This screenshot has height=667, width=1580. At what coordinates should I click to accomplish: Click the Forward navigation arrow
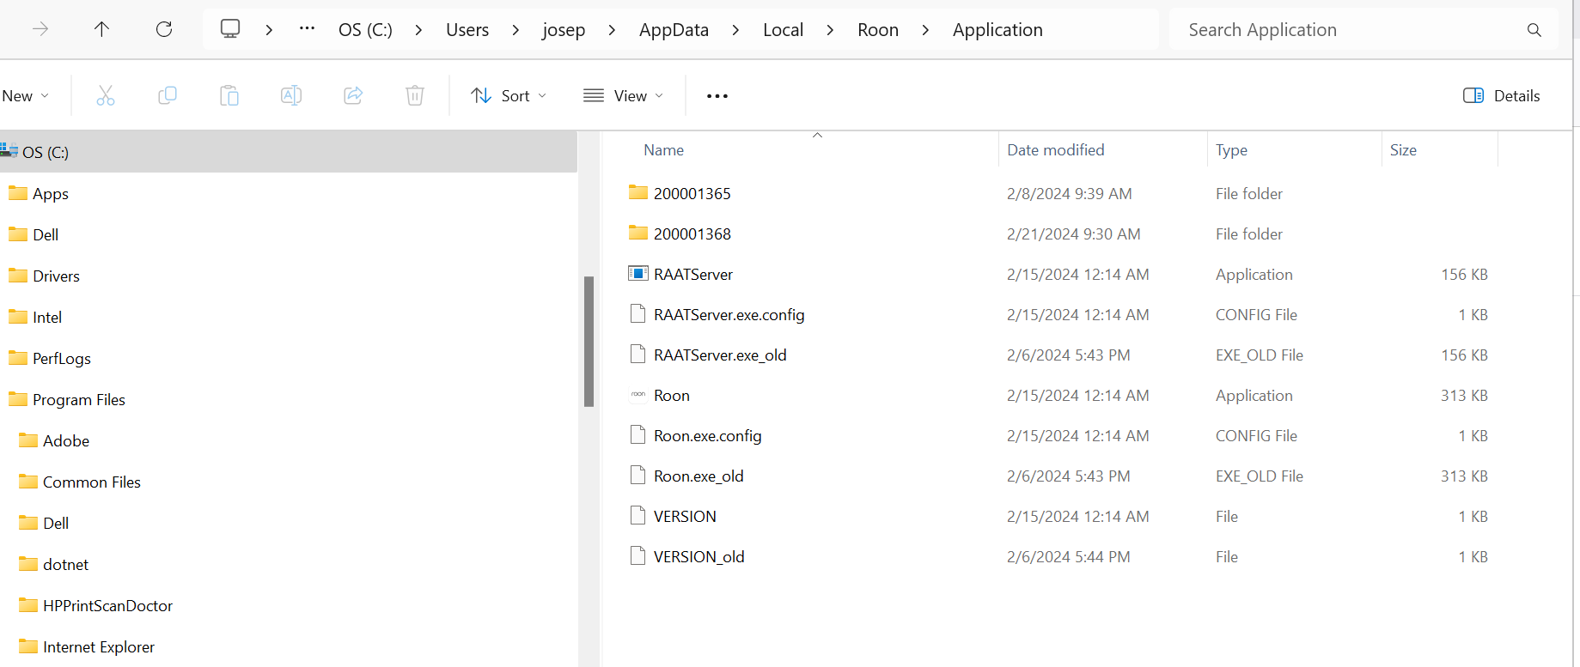[x=40, y=29]
